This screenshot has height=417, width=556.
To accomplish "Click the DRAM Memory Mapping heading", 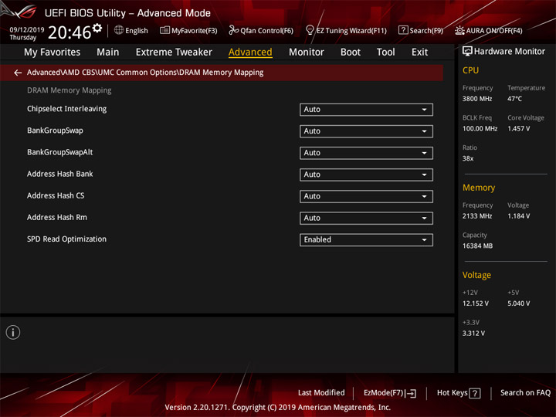I will [69, 90].
